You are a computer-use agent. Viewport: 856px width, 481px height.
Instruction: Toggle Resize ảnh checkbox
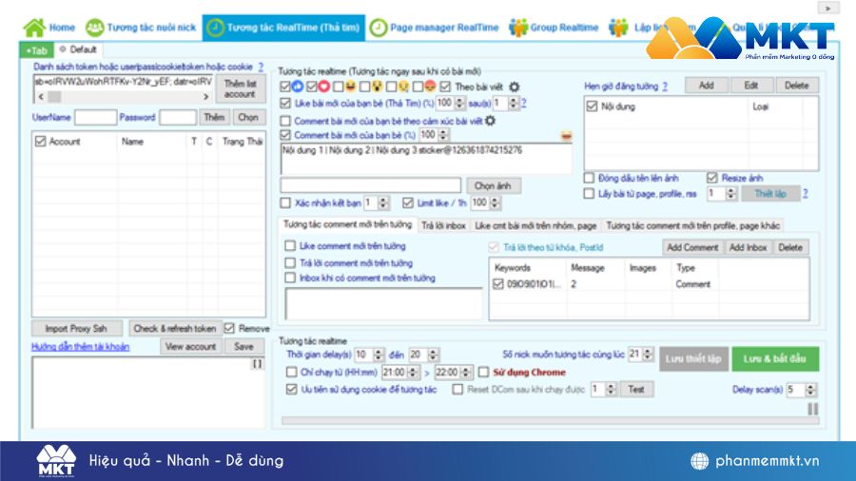click(x=711, y=178)
